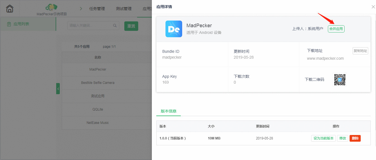Click the 1.0.0 (当前版本) version cell
Viewport: 376px width, 160px height.
click(173, 138)
